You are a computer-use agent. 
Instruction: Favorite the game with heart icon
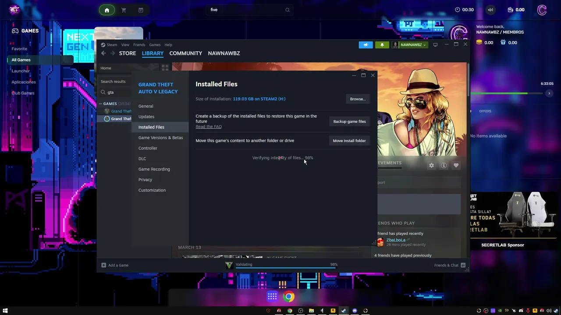coord(456,165)
